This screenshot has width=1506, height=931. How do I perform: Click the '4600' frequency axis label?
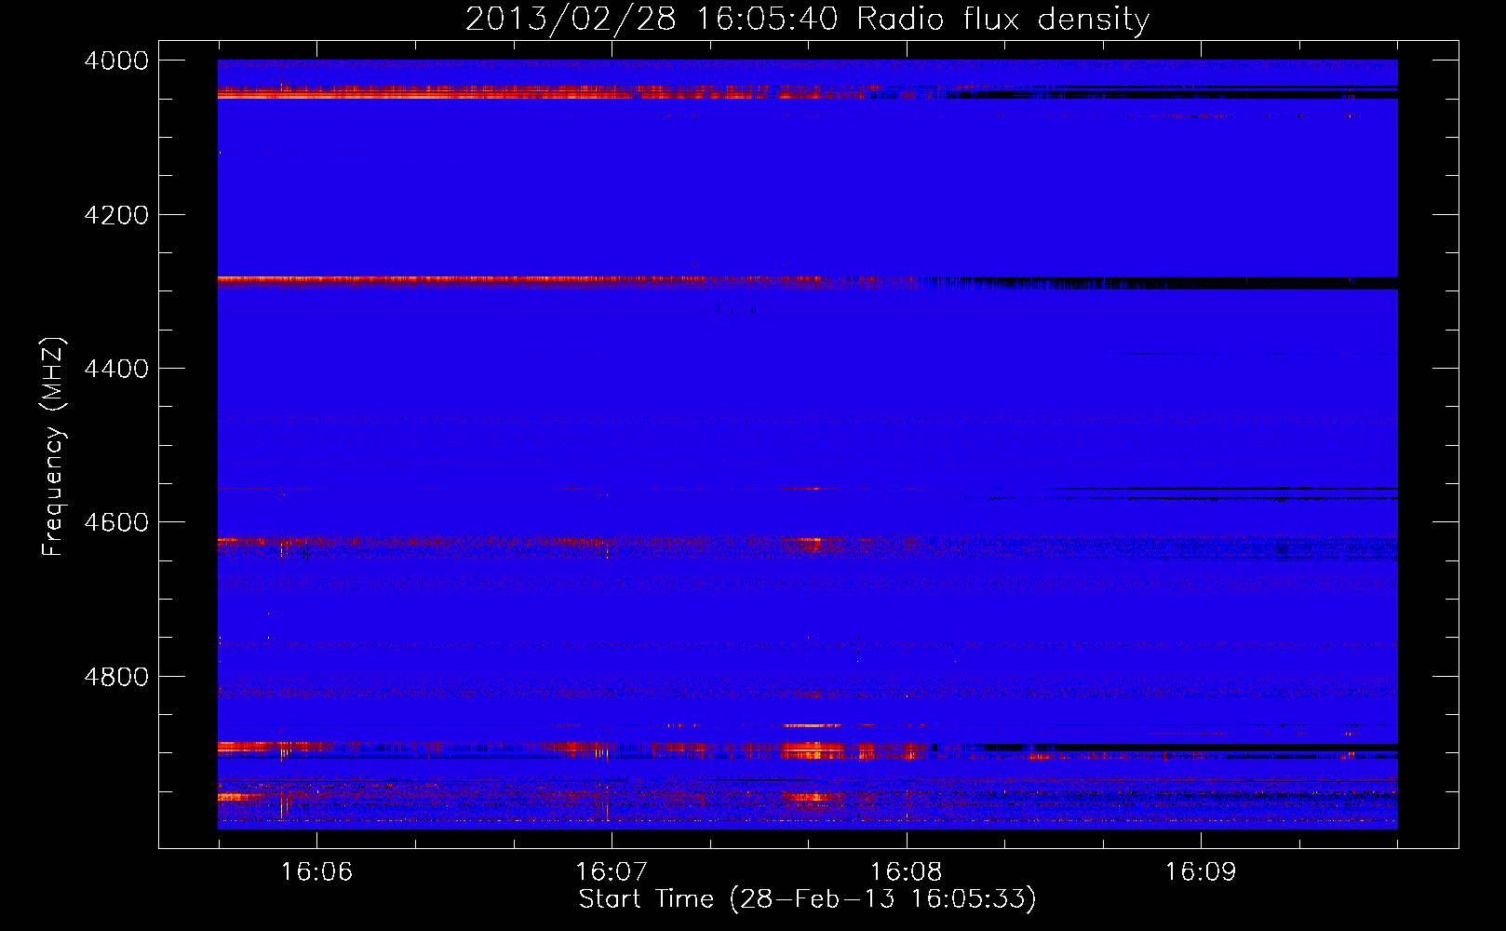[116, 522]
